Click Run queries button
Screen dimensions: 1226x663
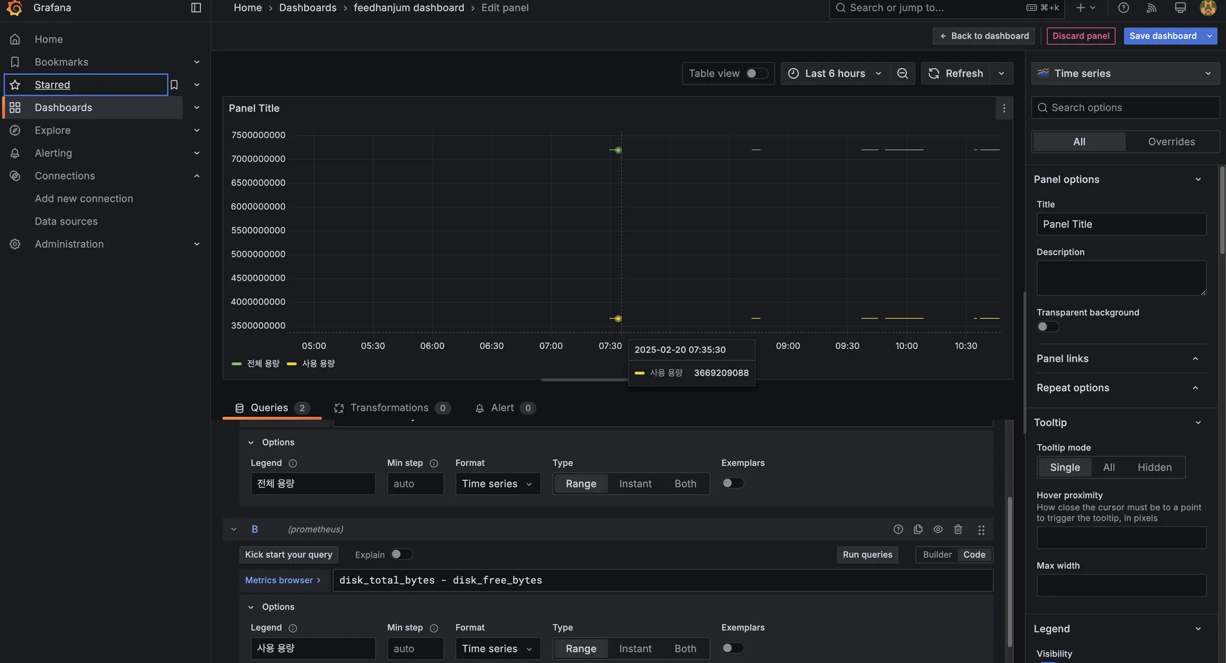[867, 555]
